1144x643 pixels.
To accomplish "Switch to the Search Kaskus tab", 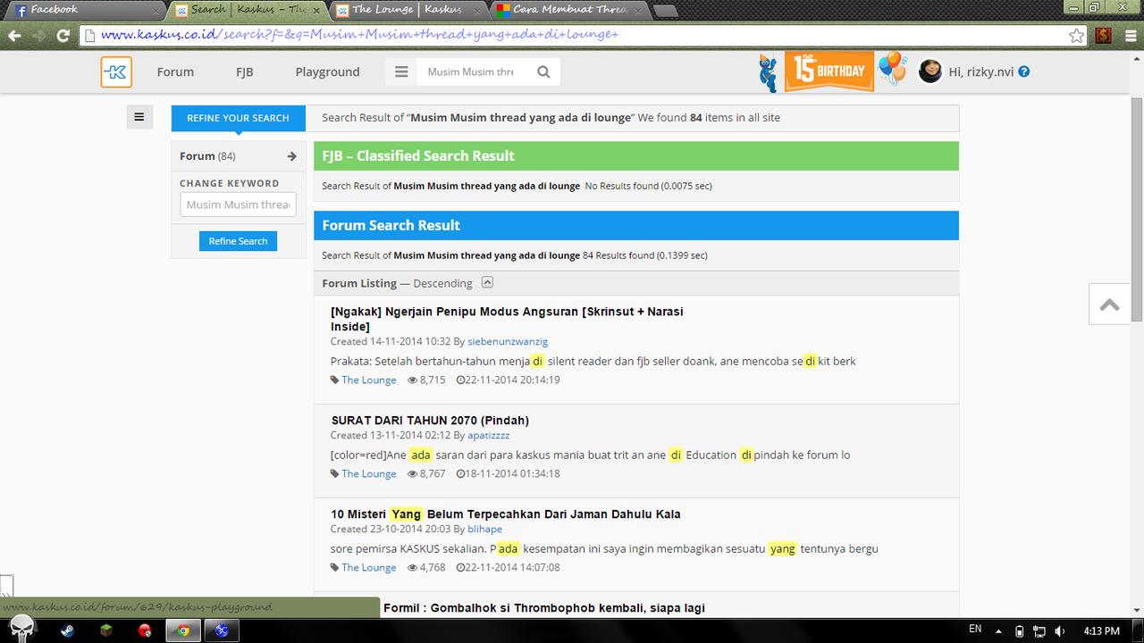I will (x=248, y=10).
